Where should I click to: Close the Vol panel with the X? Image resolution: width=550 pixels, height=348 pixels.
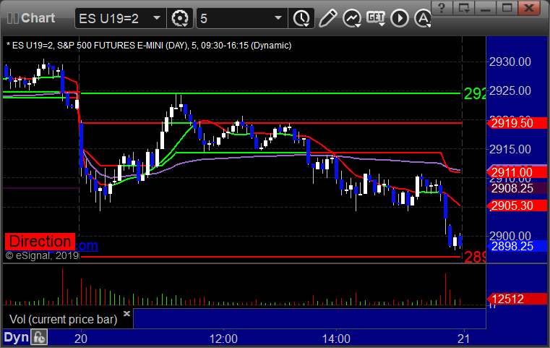[126, 313]
